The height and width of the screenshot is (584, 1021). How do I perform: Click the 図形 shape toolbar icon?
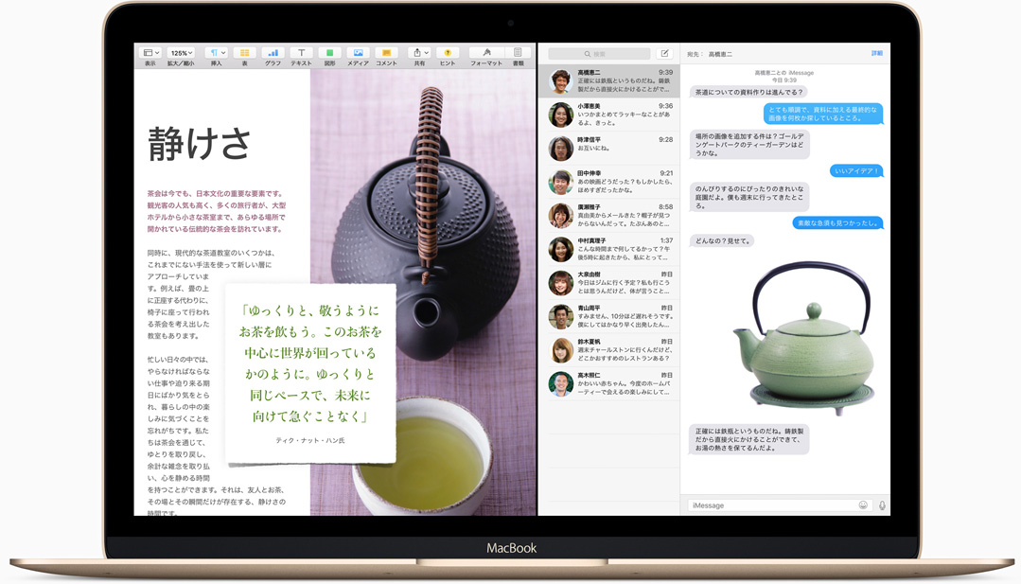pos(329,53)
